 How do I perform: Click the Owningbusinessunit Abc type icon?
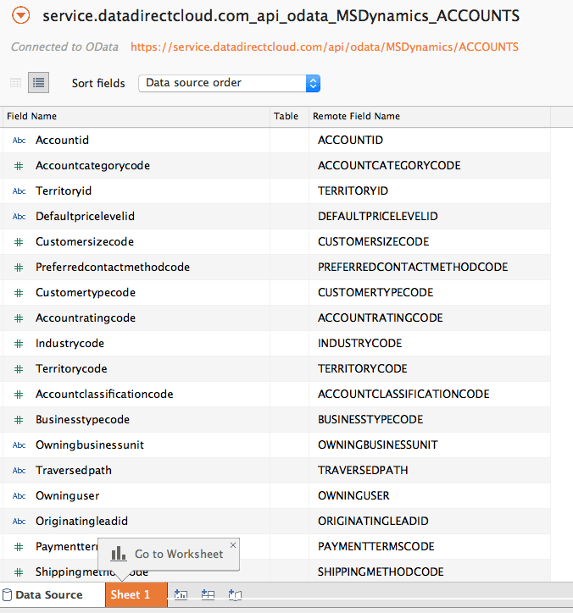pos(19,445)
